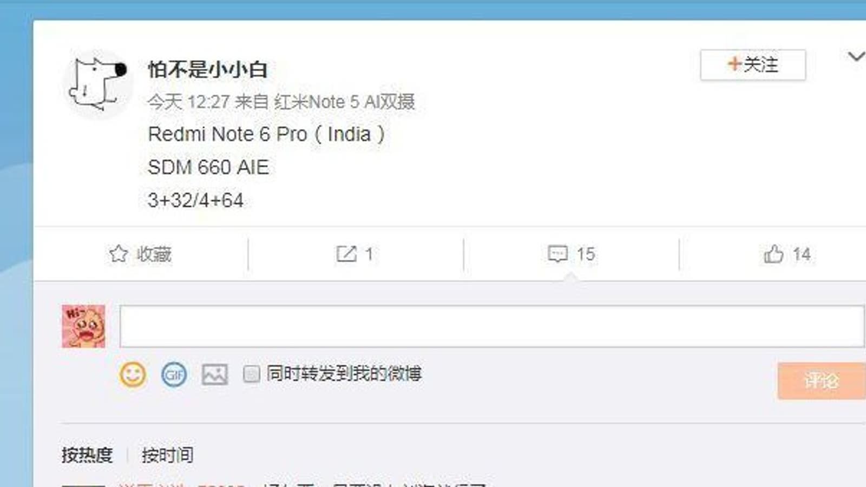Sort comments by 按时间
Image resolution: width=866 pixels, height=487 pixels.
167,455
